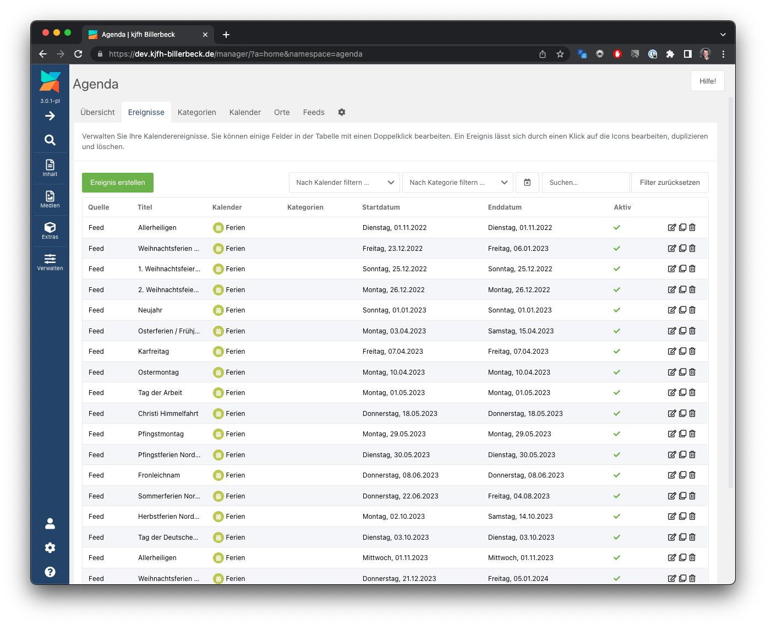
Task: Switch to the Übersicht tab
Action: (97, 112)
